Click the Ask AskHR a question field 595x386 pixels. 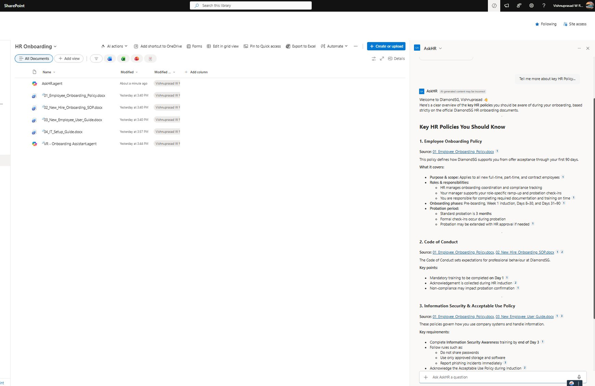point(496,377)
